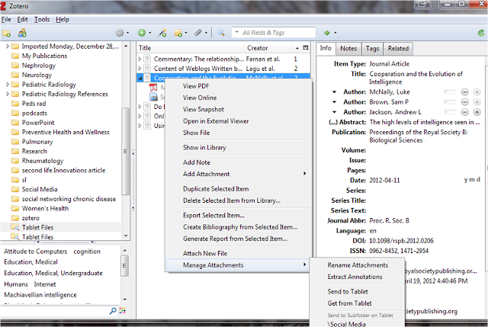
Task: Remove author Brown, Sam P with minus
Action: pyautogui.click(x=464, y=102)
